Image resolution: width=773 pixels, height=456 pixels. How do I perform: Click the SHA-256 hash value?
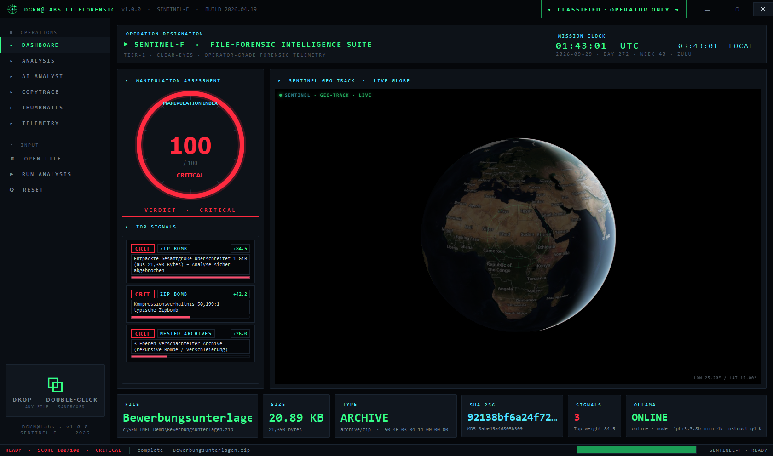tap(512, 417)
